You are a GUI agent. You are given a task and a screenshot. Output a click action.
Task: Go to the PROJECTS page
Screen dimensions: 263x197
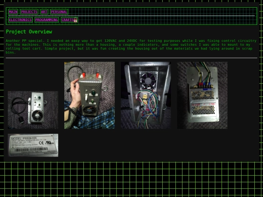point(29,12)
